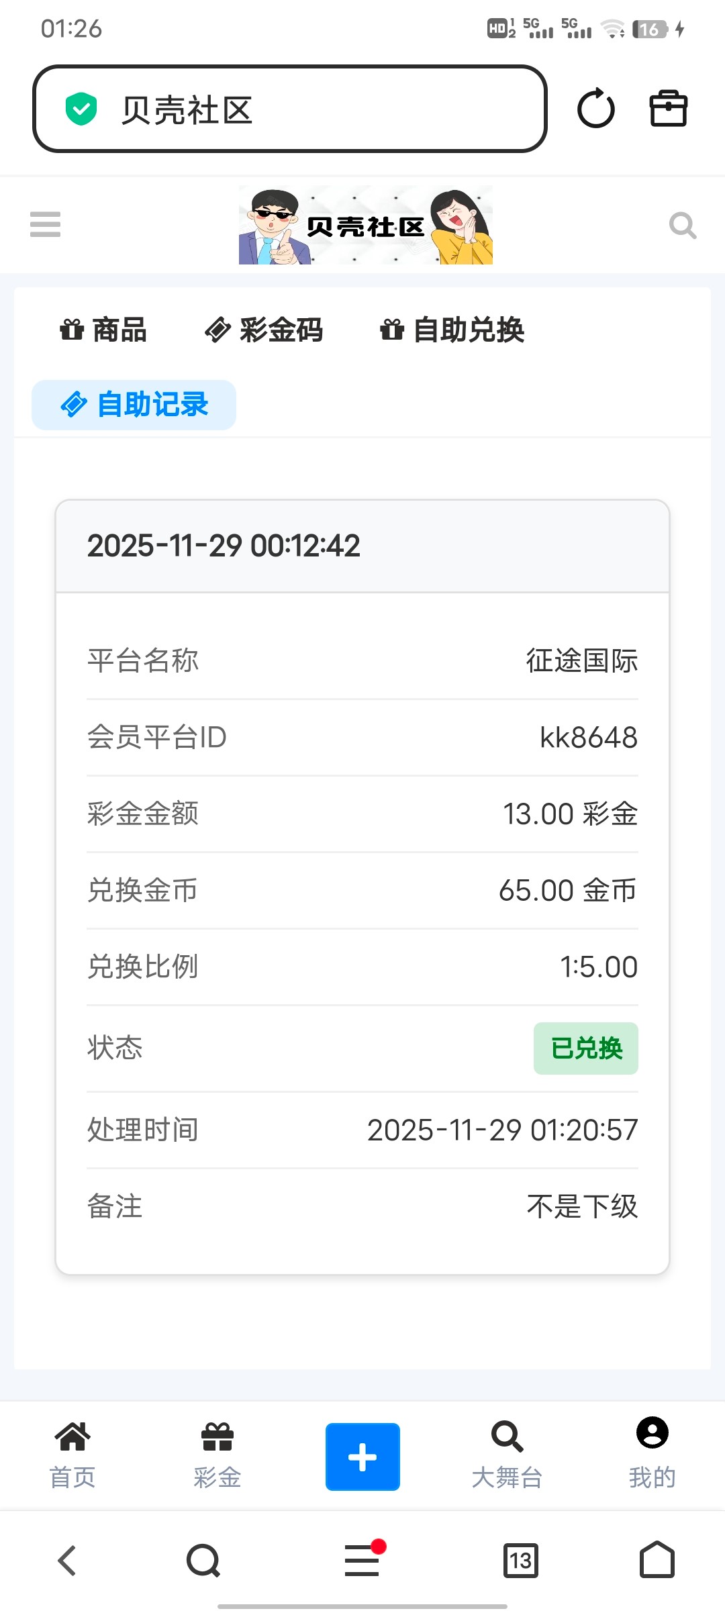Open browser tab switcher showing 13

[x=521, y=1560]
